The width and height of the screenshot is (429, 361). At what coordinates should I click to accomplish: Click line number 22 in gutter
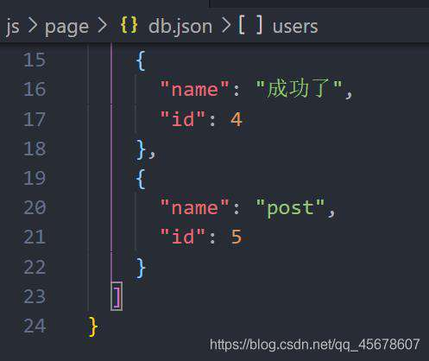35,267
